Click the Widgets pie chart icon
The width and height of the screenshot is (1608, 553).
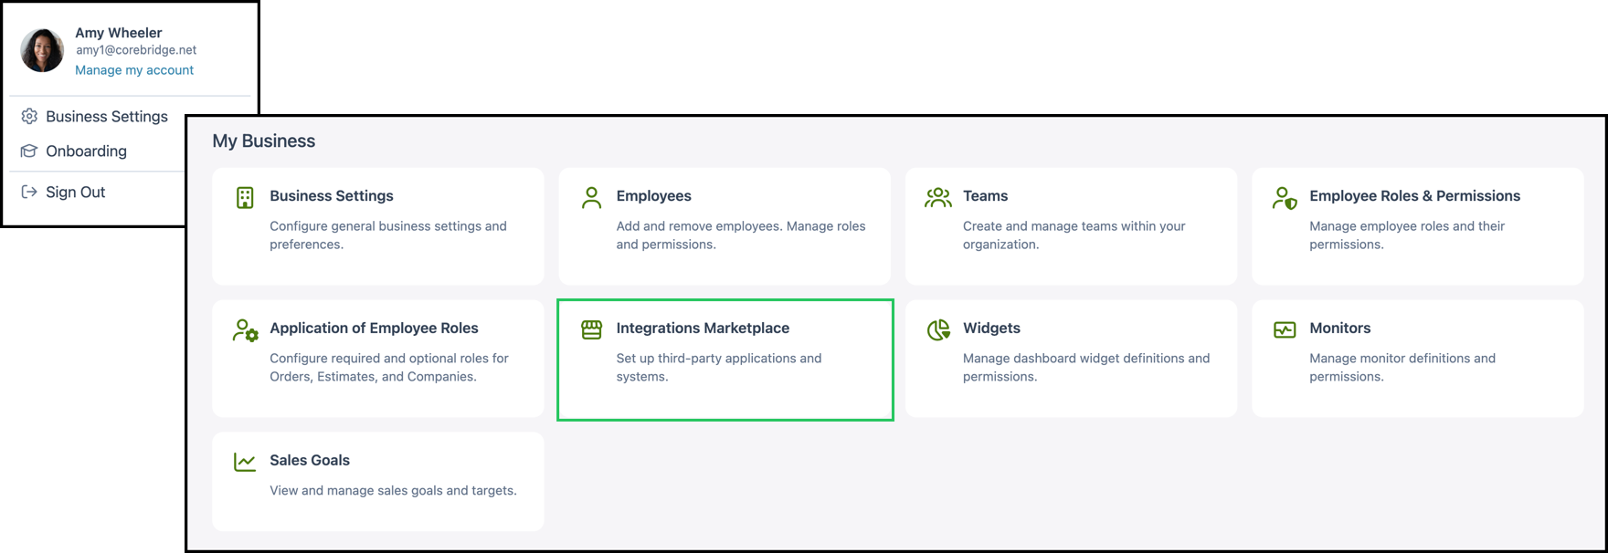click(938, 329)
